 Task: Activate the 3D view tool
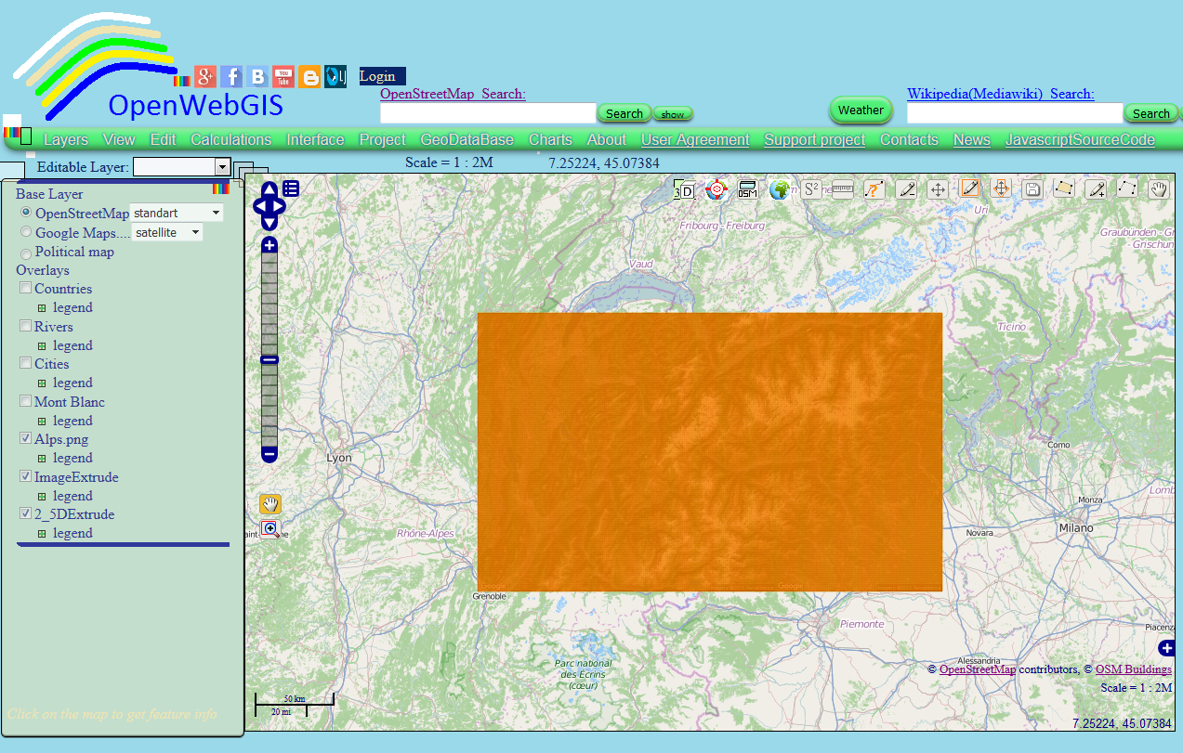coord(684,189)
